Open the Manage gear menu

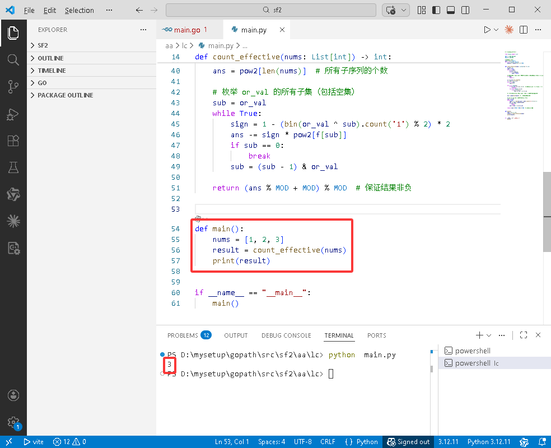13,422
